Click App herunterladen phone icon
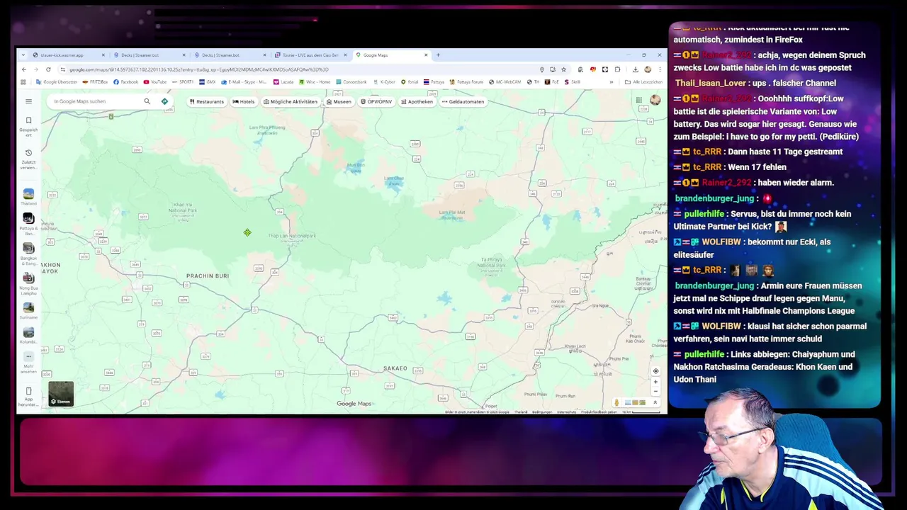Viewport: 907px width, 510px height. pyautogui.click(x=28, y=395)
